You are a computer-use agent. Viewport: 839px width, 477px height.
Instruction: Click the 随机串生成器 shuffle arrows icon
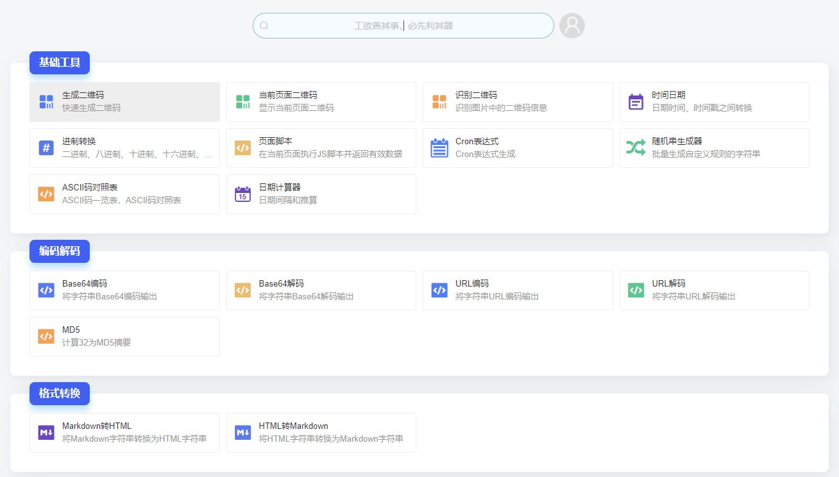click(x=636, y=148)
